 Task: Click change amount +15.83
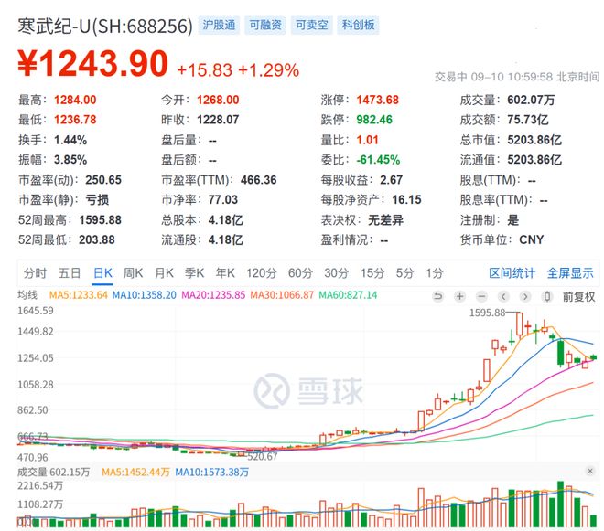(x=205, y=70)
